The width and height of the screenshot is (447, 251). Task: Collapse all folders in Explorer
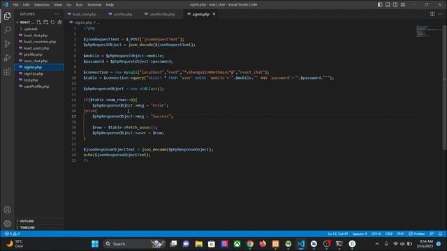[x=59, y=22]
